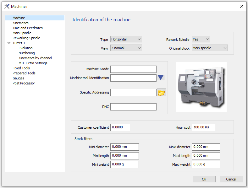Click the Customer coefficient field

coord(120,127)
